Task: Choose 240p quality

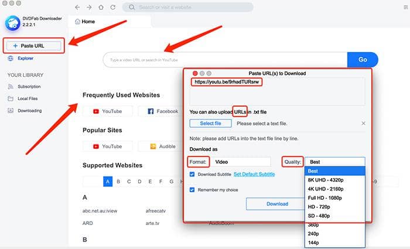Action: [x=335, y=234]
